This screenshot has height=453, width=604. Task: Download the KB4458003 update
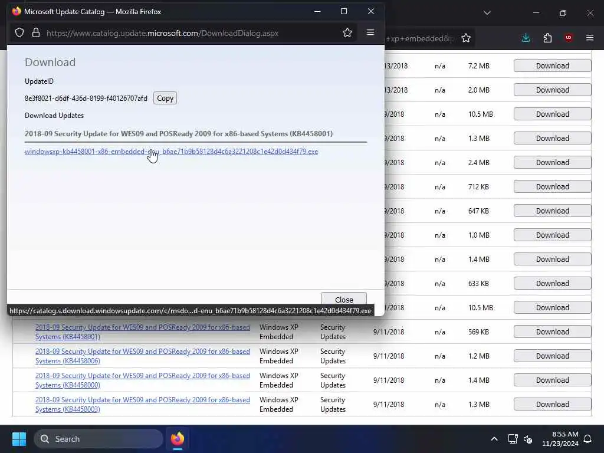(552, 405)
